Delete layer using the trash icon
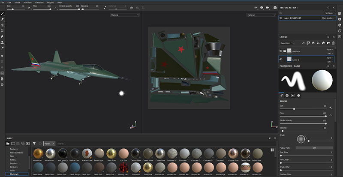This screenshot has width=343, height=177. tap(333, 43)
